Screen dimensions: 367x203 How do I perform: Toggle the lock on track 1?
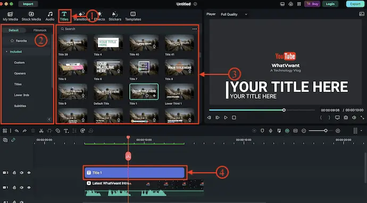(x=14, y=188)
